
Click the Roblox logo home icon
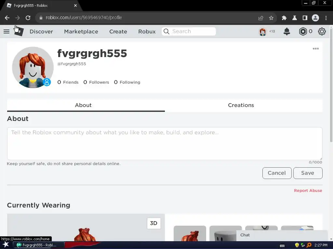(19, 31)
